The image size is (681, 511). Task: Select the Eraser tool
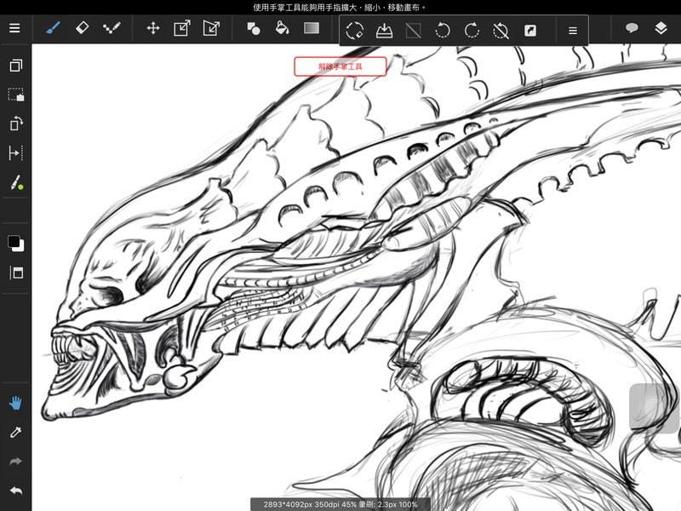point(82,28)
